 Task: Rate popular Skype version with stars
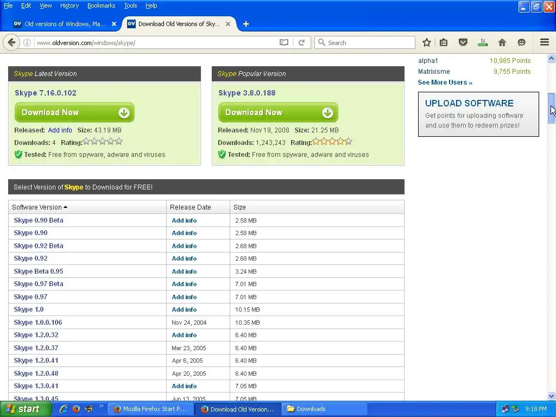coord(332,142)
